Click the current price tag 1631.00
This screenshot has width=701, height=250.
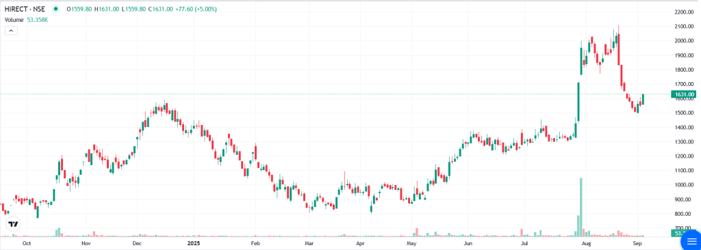click(x=685, y=94)
